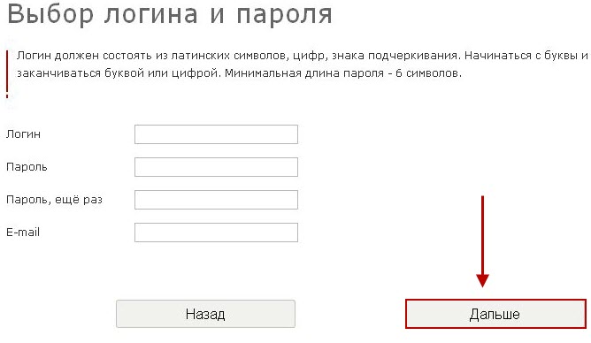Click the phrase 'Начинаться с буквы и'
Screen dimensions: 591x343
pyautogui.click(x=526, y=56)
